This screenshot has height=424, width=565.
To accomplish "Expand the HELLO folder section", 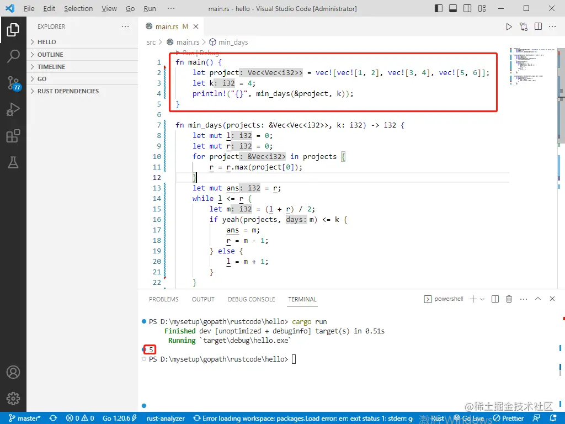I will [83, 42].
